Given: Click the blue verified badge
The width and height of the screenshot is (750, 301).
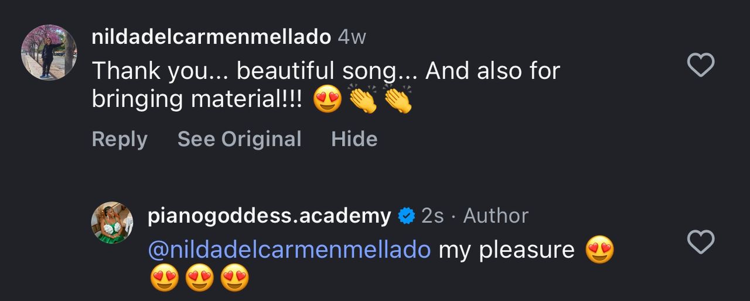Looking at the screenshot, I should (x=406, y=216).
